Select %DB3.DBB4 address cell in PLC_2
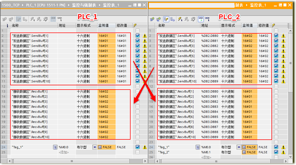The height and width of the screenshot is (165, 296). pyautogui.click(x=210, y=112)
